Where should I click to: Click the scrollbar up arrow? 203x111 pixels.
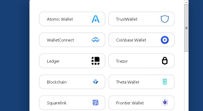coord(186,2)
